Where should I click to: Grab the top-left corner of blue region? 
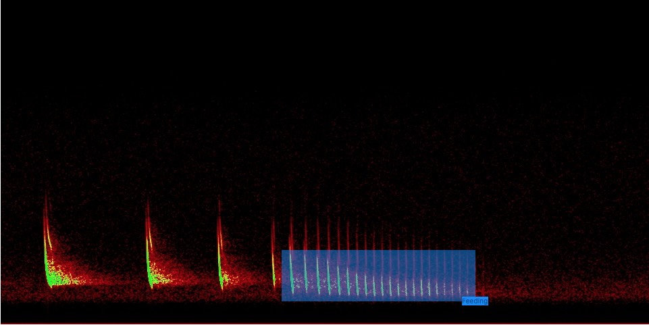click(282, 251)
